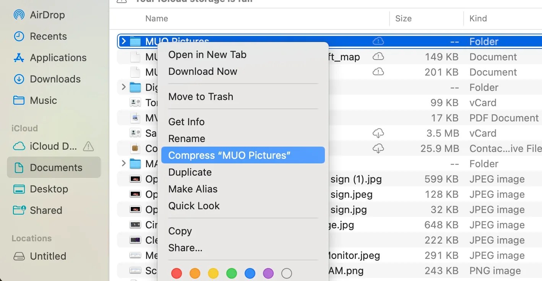
Task: Click the cloud download icon beside the 3.5 MB vCard
Action: (378, 133)
